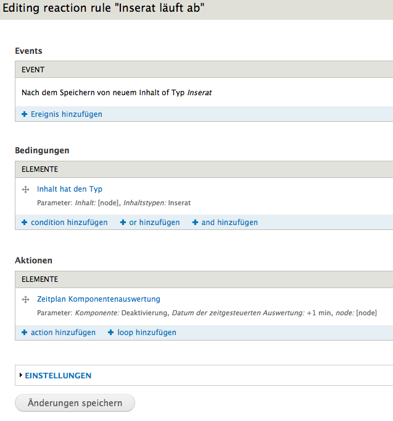Image resolution: width=393 pixels, height=421 pixels.
Task: Click the plus icon beside 'Ereignis hinzufügen'
Action: (25, 114)
